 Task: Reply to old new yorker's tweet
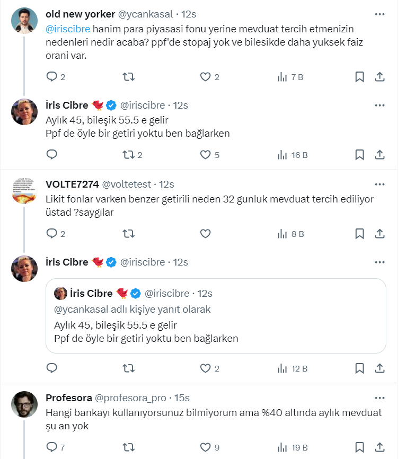[x=52, y=77]
